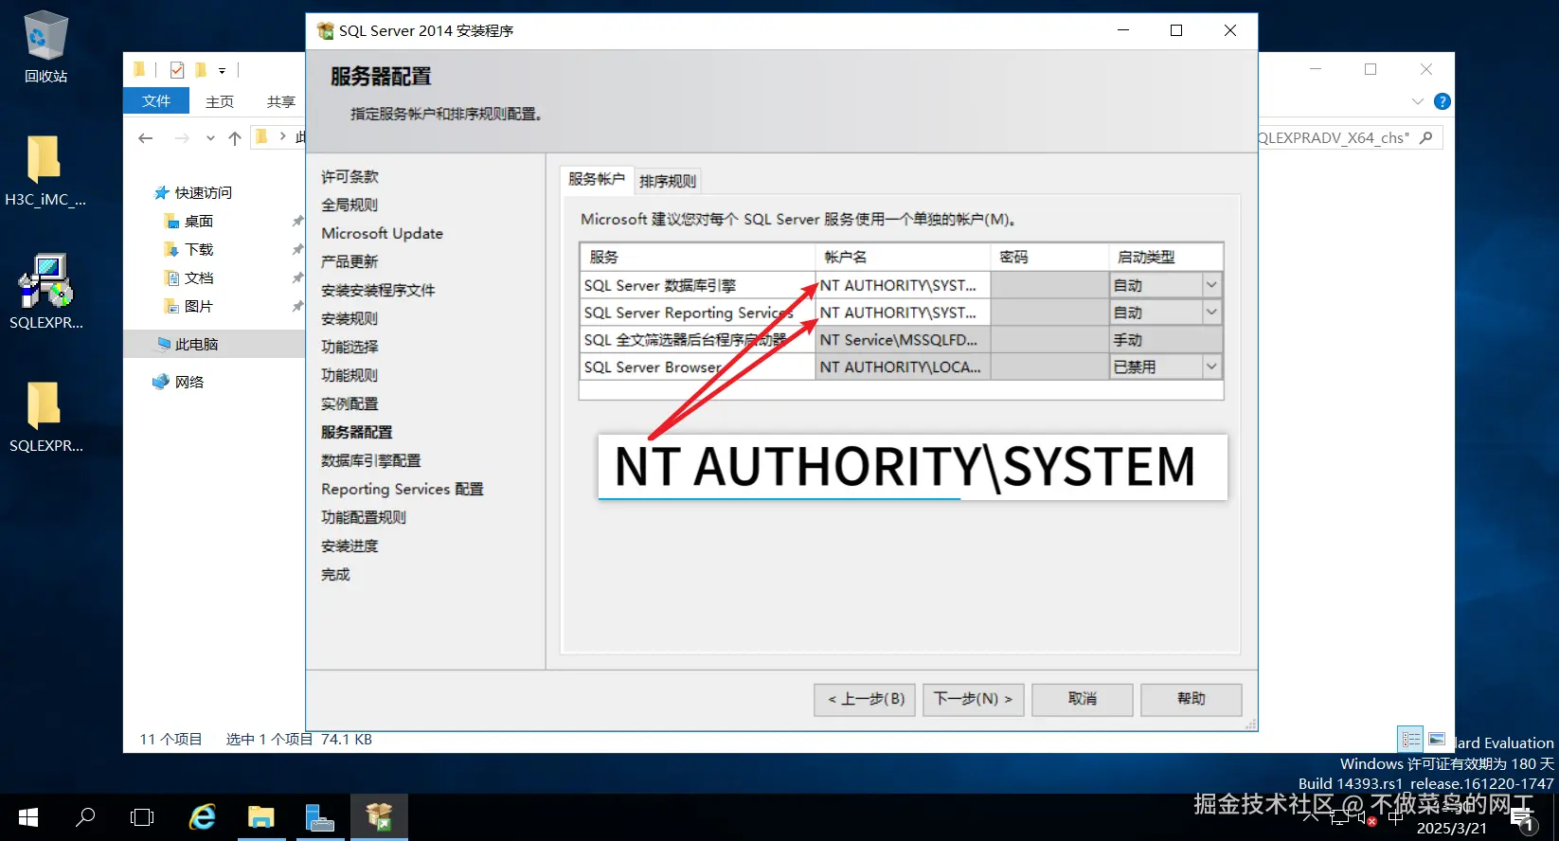Switch Explorer to details view icon
Viewport: 1559px width, 841px height.
click(x=1411, y=739)
